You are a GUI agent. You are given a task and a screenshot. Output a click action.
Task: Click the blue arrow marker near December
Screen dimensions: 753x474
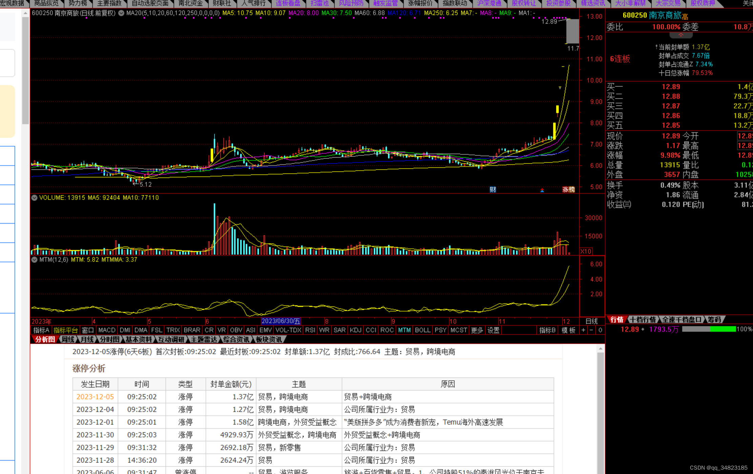pos(542,190)
